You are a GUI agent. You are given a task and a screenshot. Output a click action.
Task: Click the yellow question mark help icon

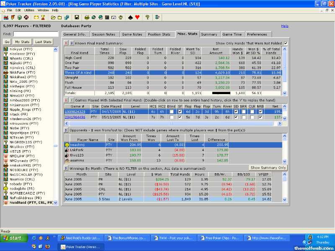click(147, 18)
